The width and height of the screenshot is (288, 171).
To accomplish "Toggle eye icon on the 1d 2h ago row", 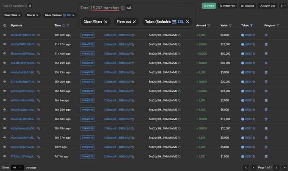I will pos(5,147).
